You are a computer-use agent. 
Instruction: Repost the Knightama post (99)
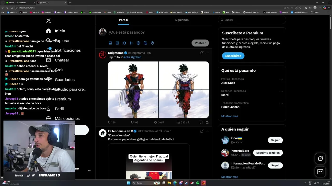[x=135, y=122]
